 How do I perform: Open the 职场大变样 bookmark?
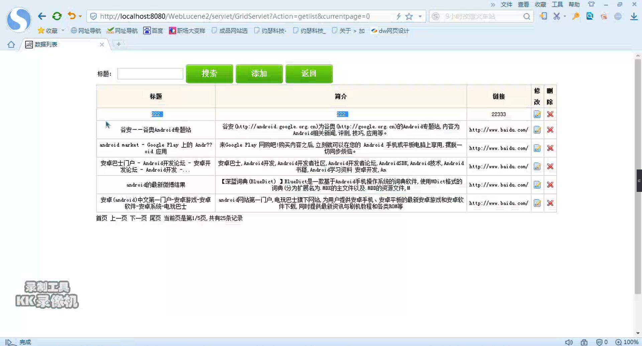pos(187,31)
